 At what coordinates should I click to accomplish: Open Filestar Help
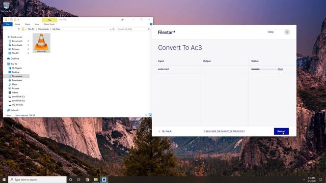click(x=270, y=32)
